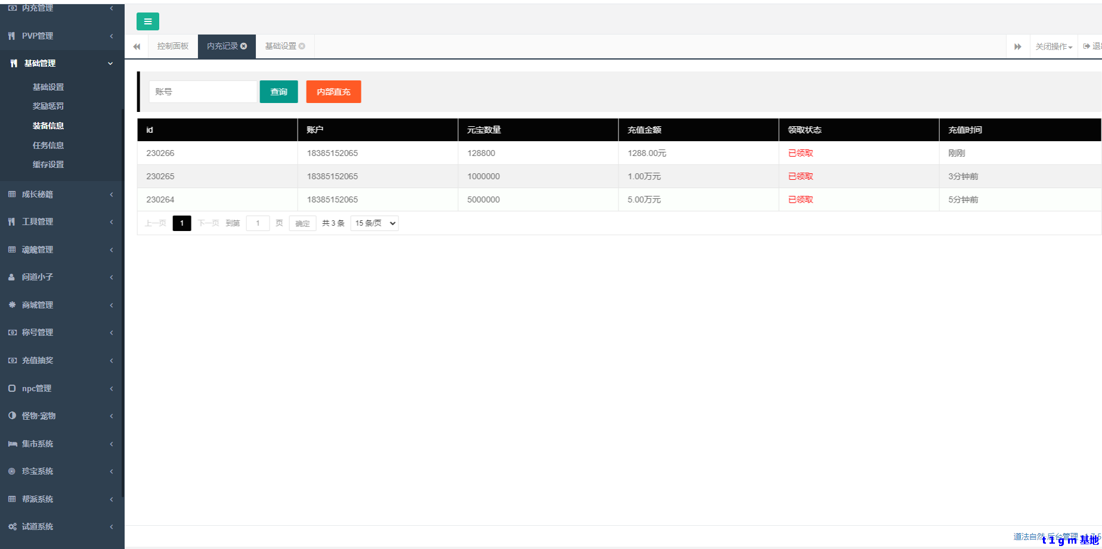Close the 基础设置 tab with its X icon
1102x549 pixels.
point(302,46)
